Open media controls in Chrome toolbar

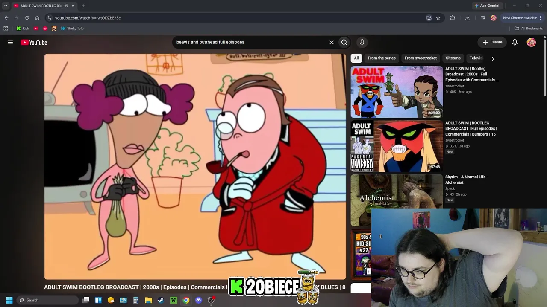483,18
